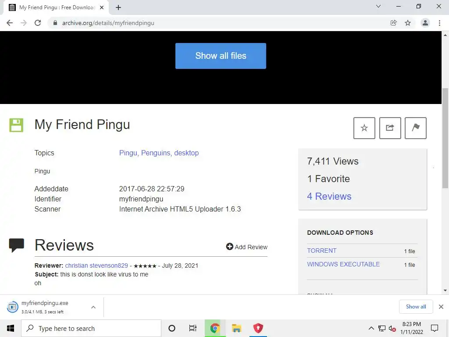Favorite this item with star button
449x337 pixels.
click(364, 128)
